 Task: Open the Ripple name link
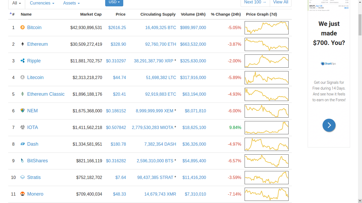tap(34, 61)
